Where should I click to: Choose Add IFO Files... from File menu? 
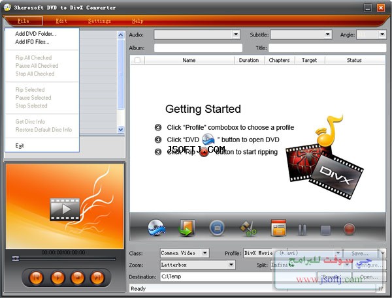[x=32, y=42]
